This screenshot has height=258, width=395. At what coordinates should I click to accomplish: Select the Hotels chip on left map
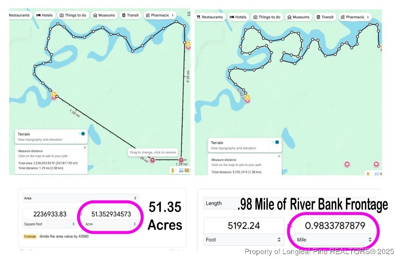(x=45, y=15)
